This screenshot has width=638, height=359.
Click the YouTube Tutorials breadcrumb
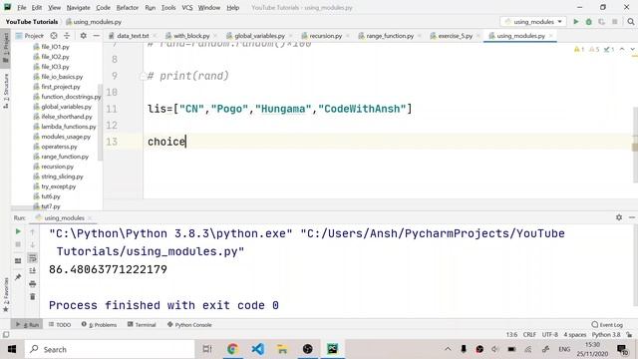pyautogui.click(x=32, y=22)
